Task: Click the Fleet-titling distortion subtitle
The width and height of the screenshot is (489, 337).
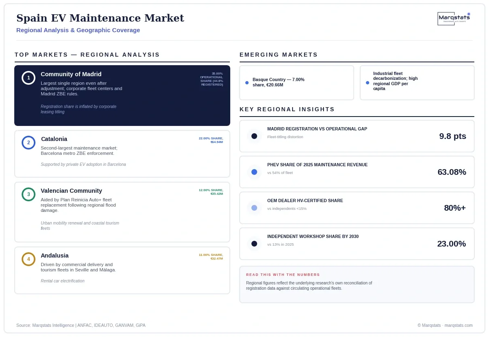Action: pos(285,137)
